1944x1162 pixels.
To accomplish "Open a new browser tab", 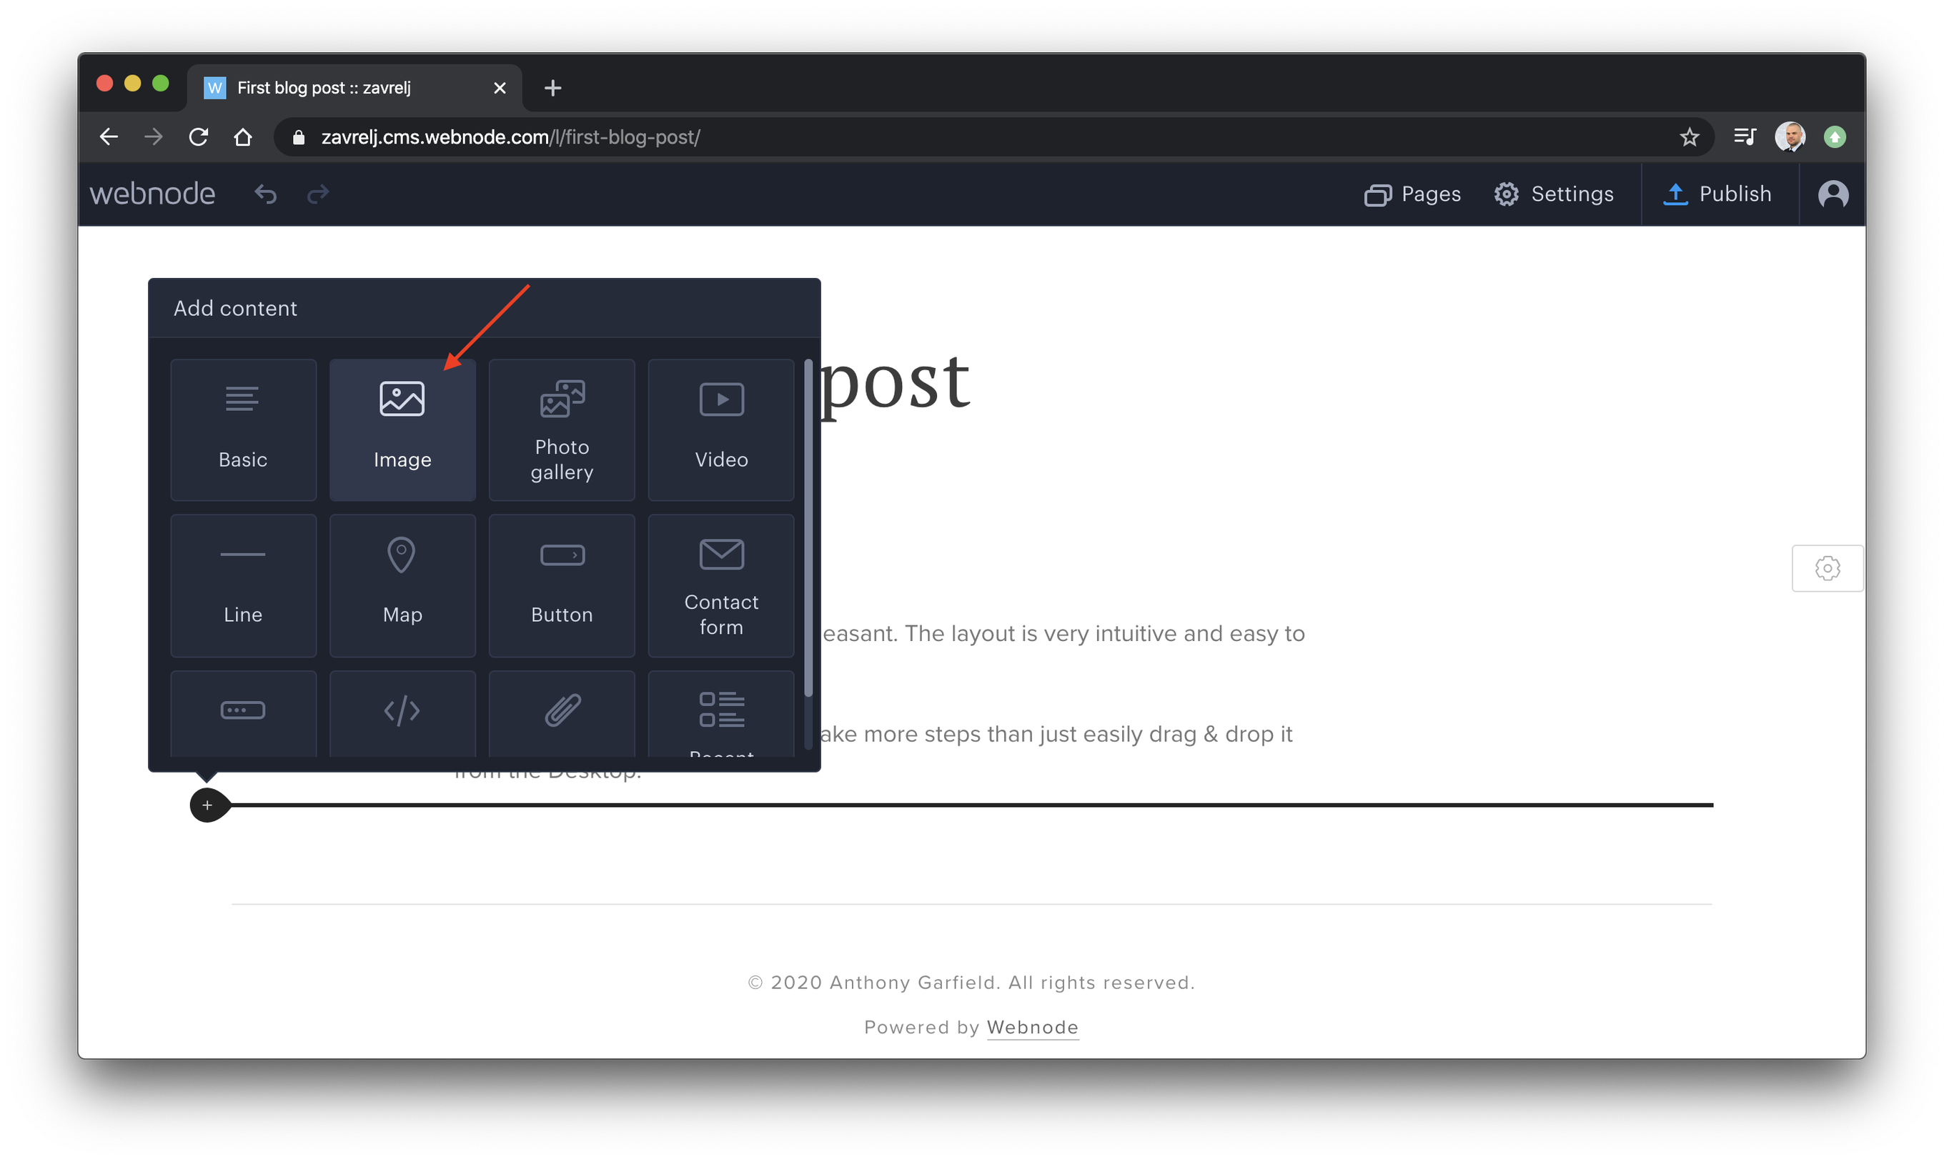I will pyautogui.click(x=552, y=88).
